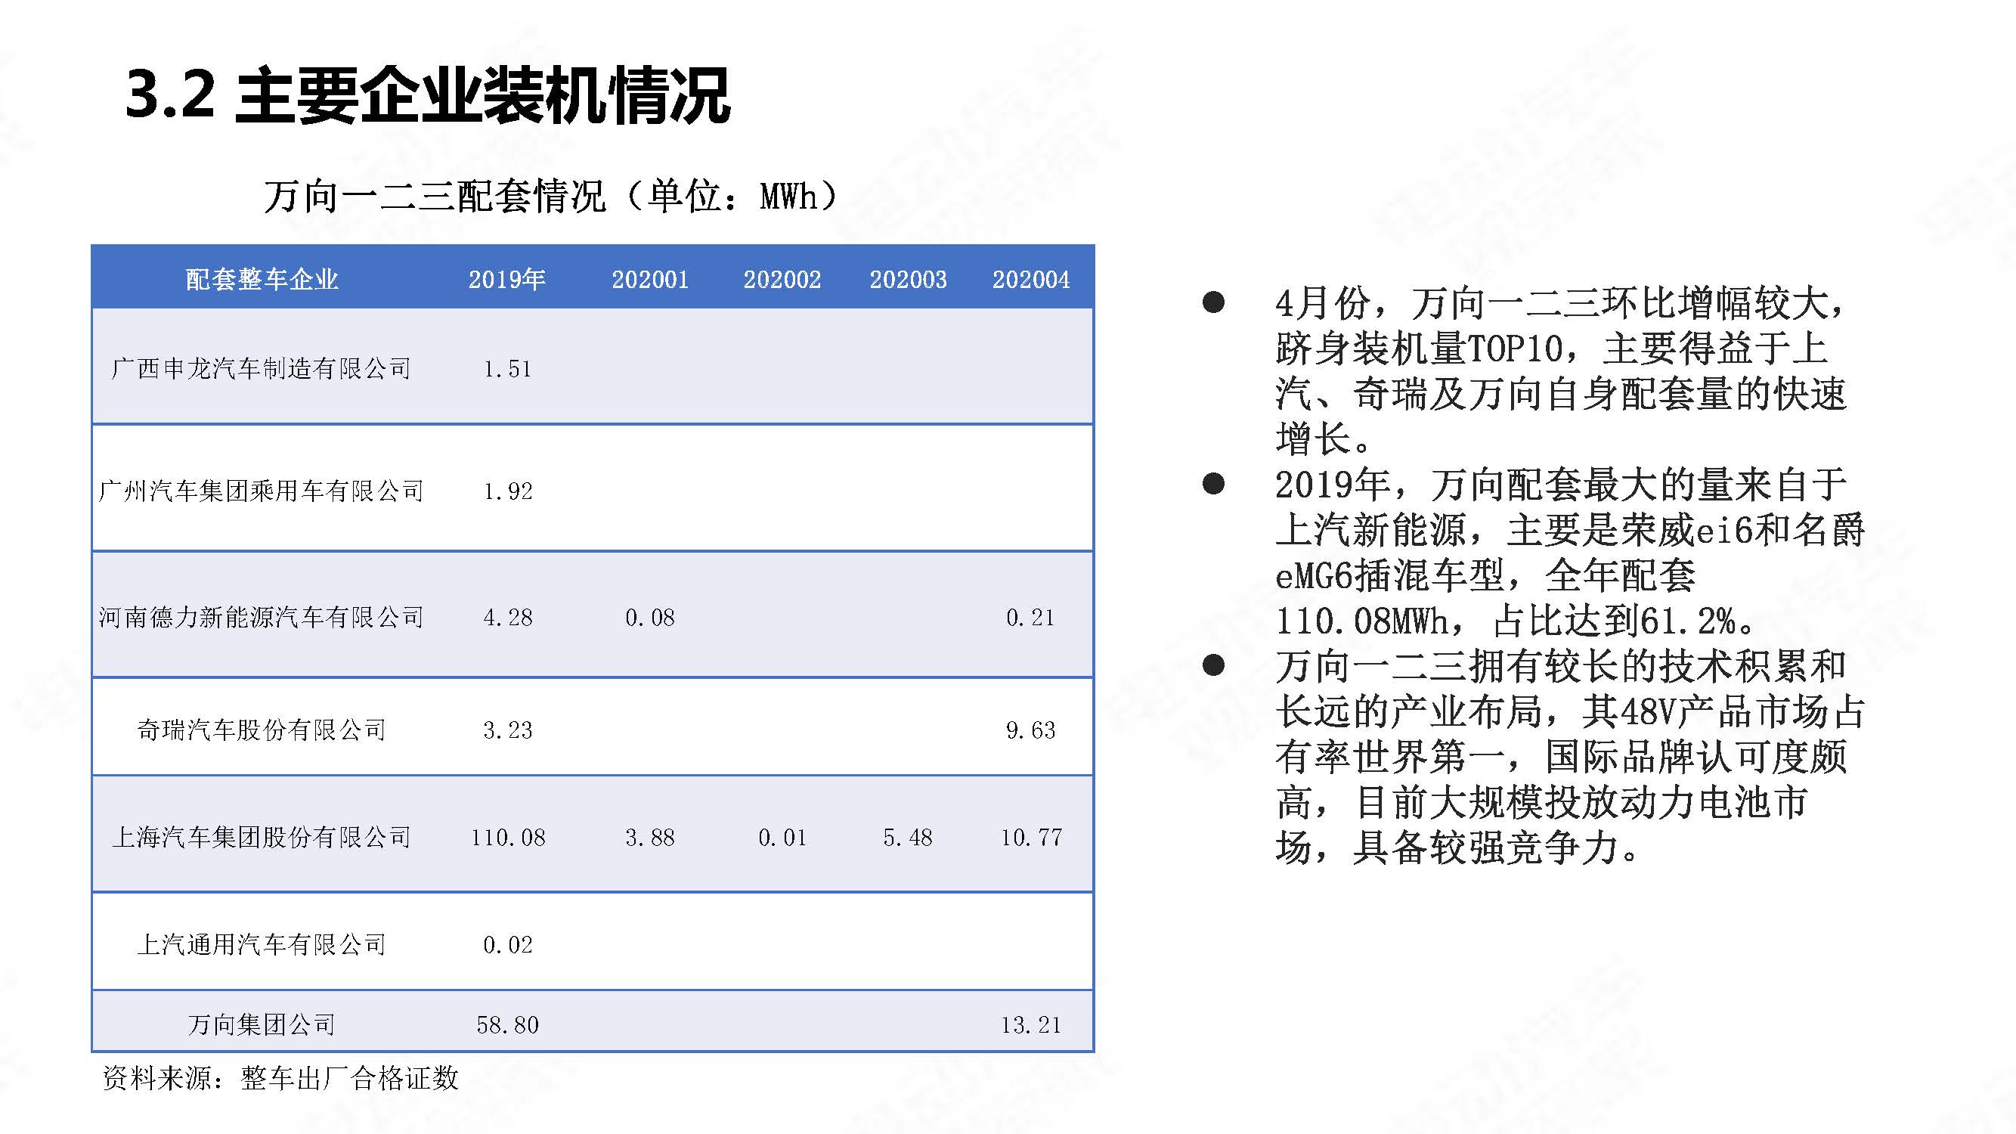Viewport: 2016px width, 1134px height.
Task: Click the 2019 value 3.23
Action: [x=507, y=730]
